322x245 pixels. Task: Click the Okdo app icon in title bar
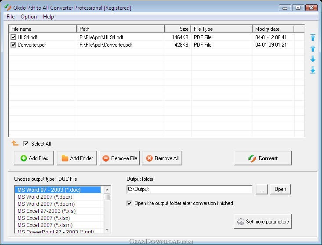pos(8,7)
